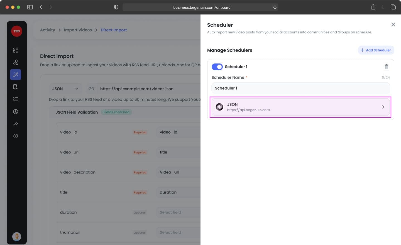Image resolution: width=401 pixels, height=245 pixels.
Task: Open video_description mapping showing Video_url
Action: tap(179, 172)
